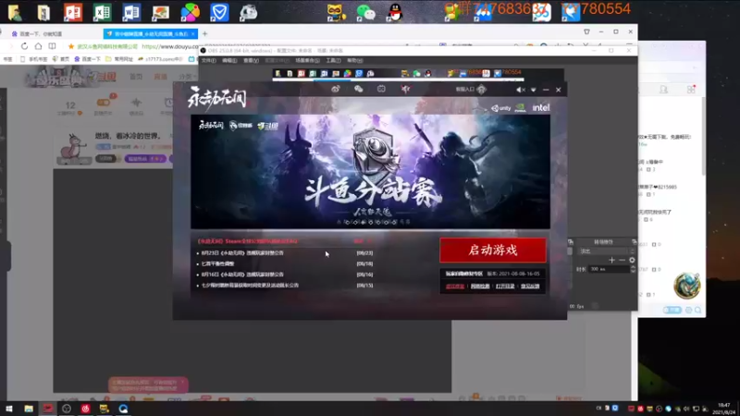
Task: Click the second link under launch button
Action: pyautogui.click(x=480, y=287)
